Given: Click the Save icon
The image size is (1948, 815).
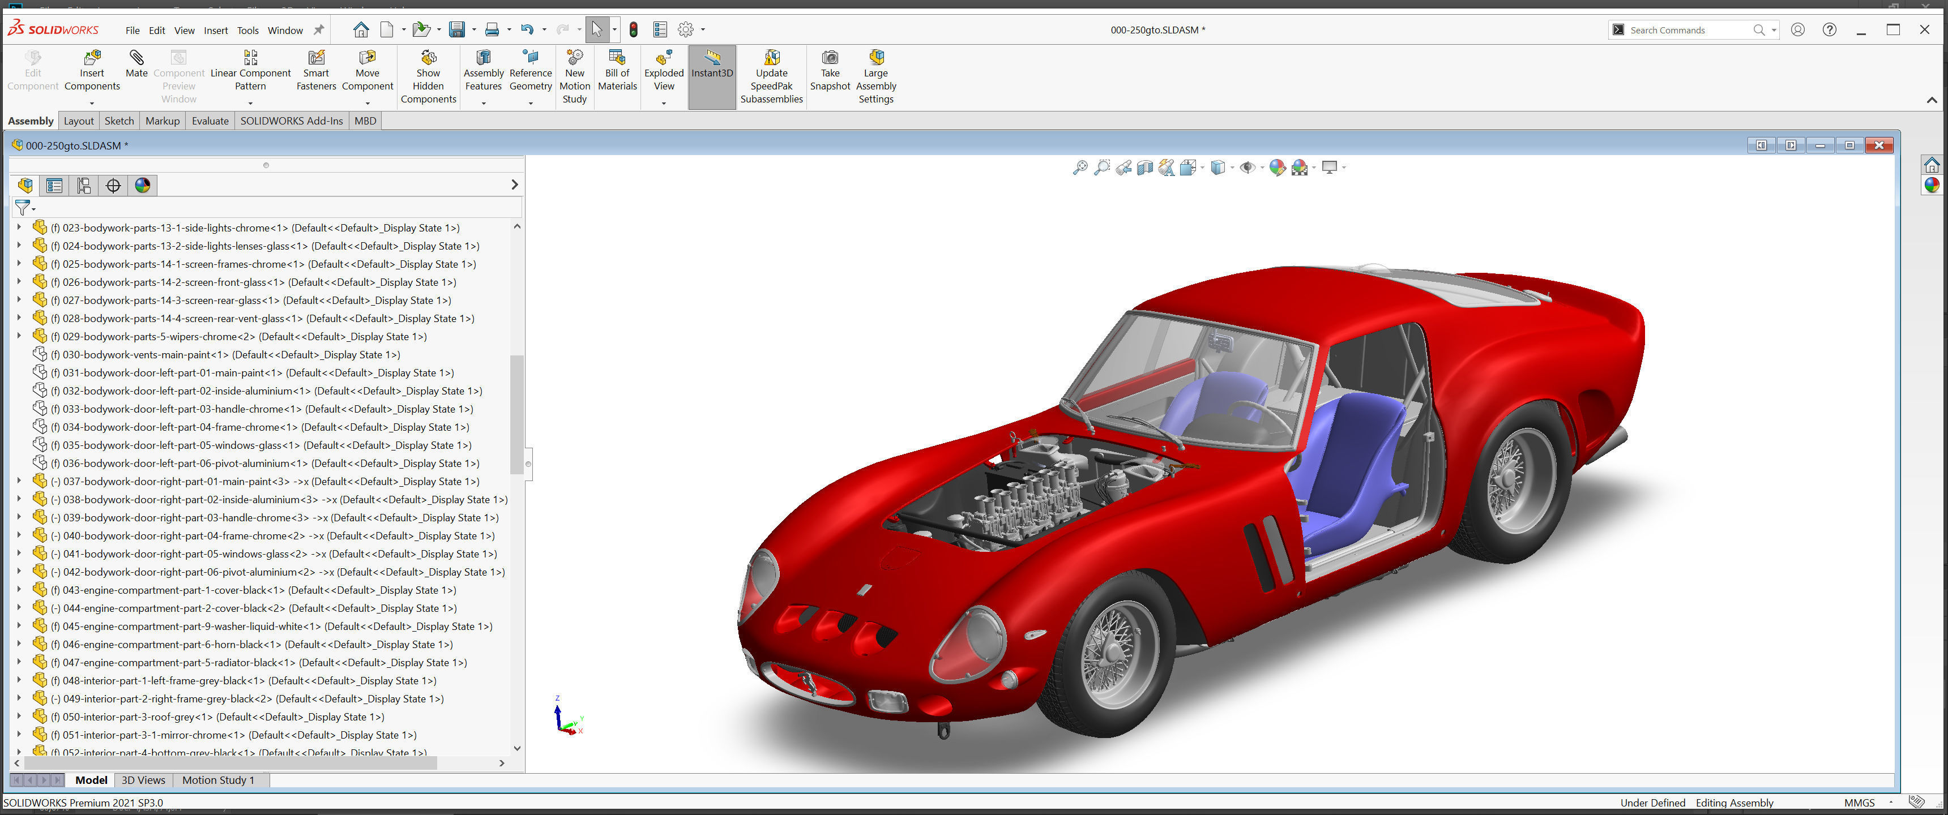Looking at the screenshot, I should (x=457, y=29).
